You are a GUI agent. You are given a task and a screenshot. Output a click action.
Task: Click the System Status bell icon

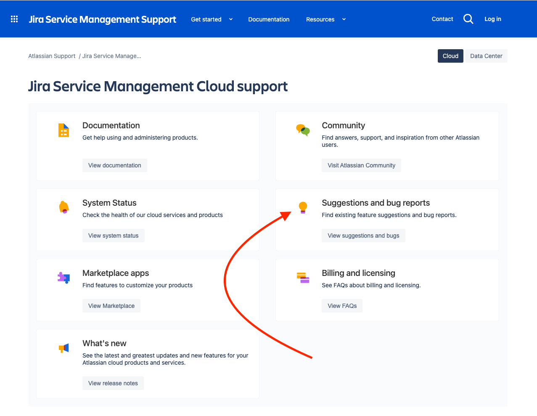pyautogui.click(x=63, y=207)
